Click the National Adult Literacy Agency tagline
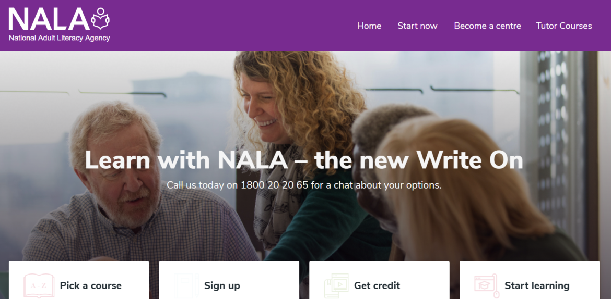 pyautogui.click(x=59, y=38)
